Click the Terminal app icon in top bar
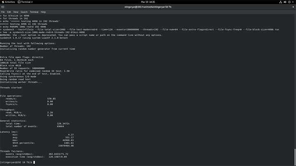296x166 pixels. click(19, 2)
